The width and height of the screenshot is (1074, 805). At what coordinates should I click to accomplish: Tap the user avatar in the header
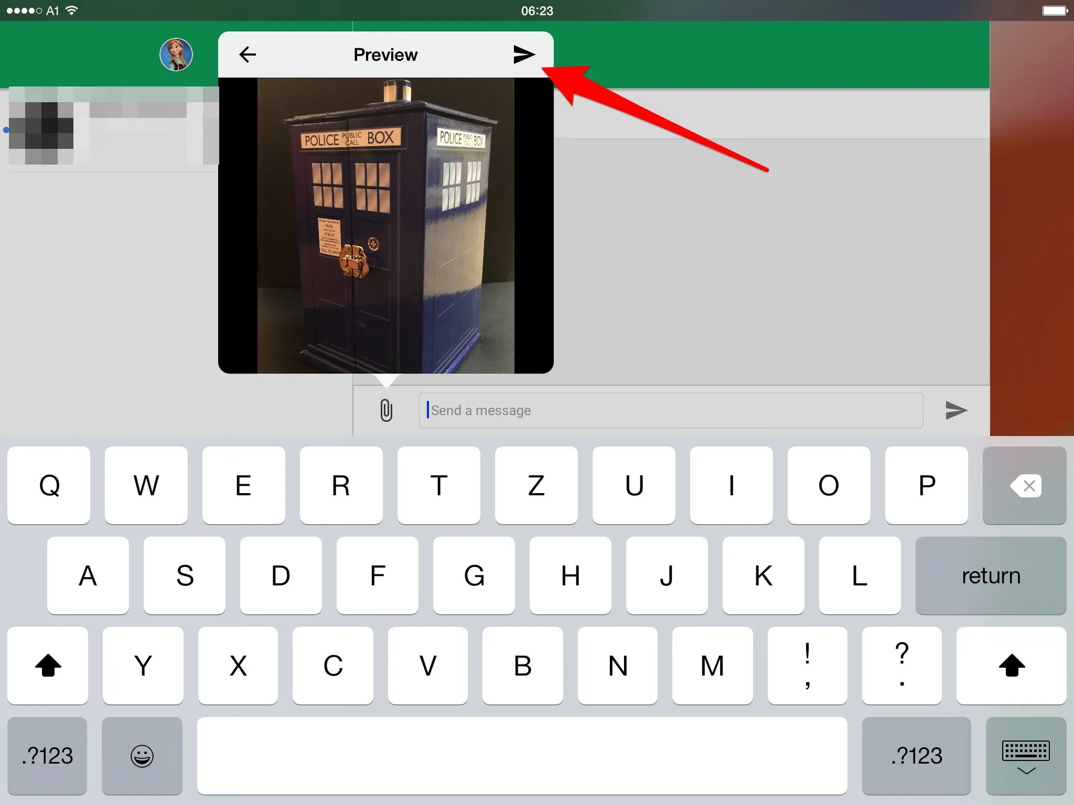176,55
